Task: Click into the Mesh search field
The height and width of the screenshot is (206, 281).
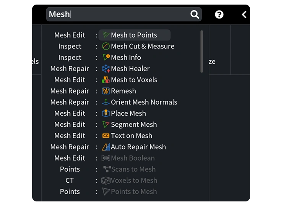Action: point(124,14)
